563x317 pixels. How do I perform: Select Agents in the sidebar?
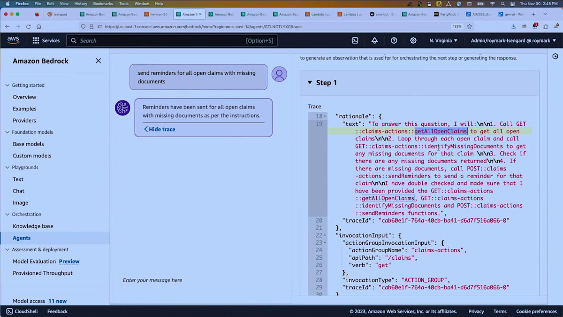pos(22,238)
